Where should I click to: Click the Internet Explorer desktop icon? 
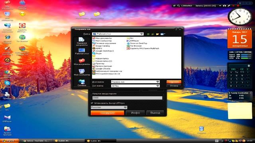pyautogui.click(x=7, y=39)
